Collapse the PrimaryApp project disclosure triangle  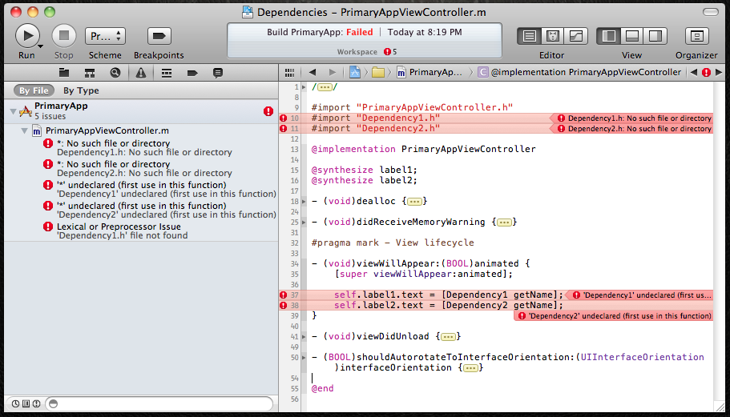click(x=13, y=111)
